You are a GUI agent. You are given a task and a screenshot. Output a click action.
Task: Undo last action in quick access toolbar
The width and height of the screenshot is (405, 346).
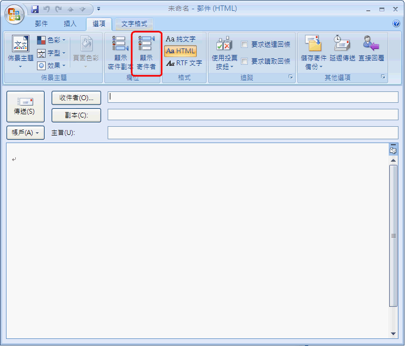coord(47,9)
